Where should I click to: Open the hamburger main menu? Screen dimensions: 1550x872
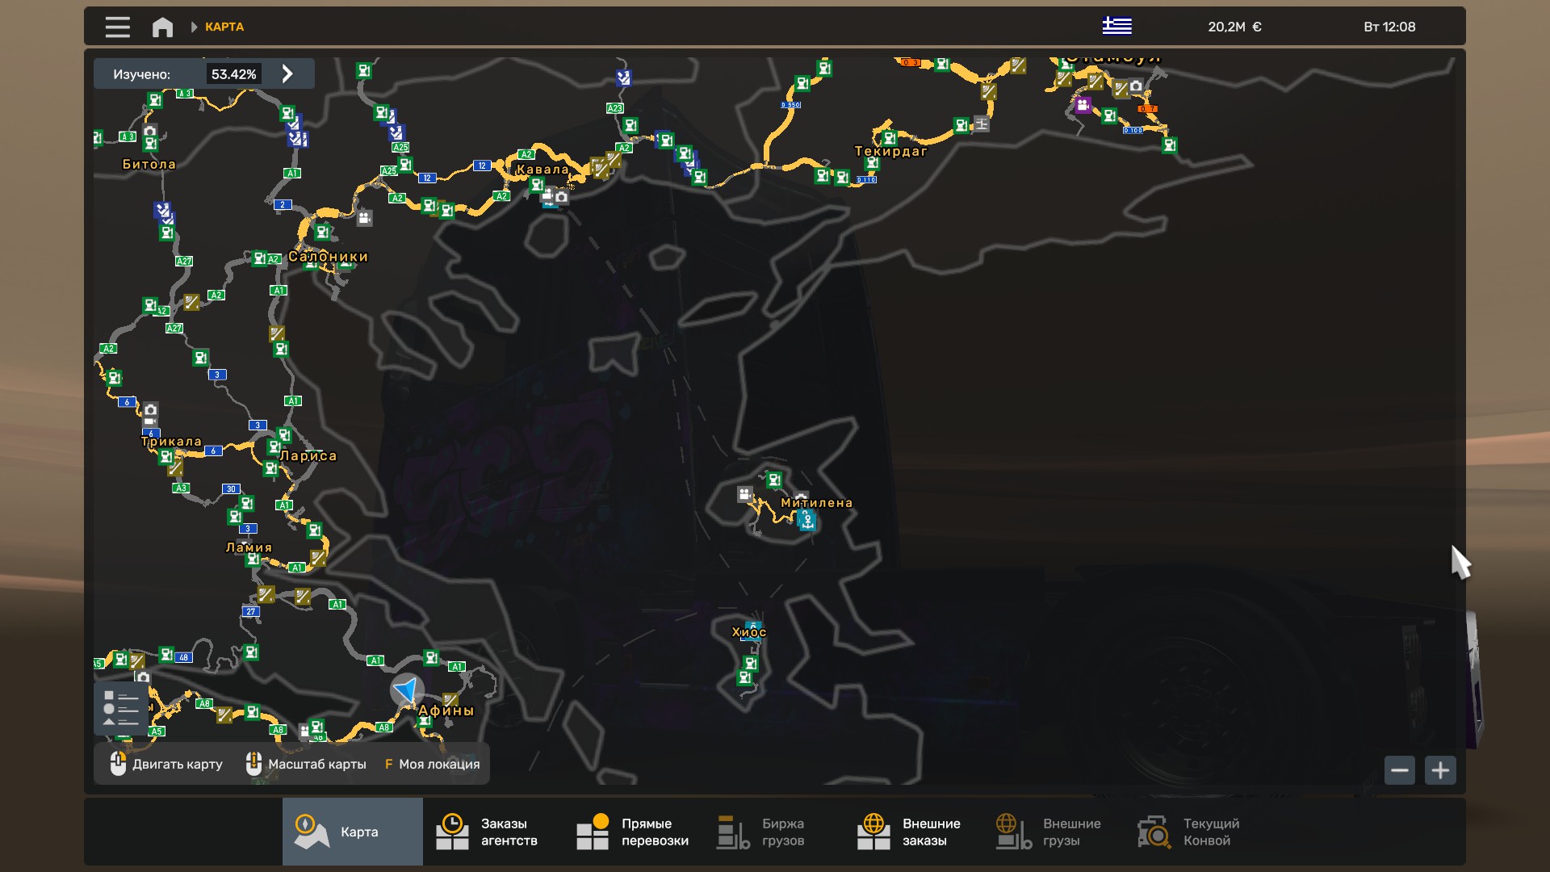pyautogui.click(x=117, y=27)
